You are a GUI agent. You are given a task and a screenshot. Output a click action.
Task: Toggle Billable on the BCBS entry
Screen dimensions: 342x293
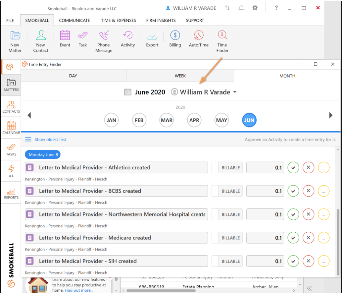pyautogui.click(x=227, y=191)
